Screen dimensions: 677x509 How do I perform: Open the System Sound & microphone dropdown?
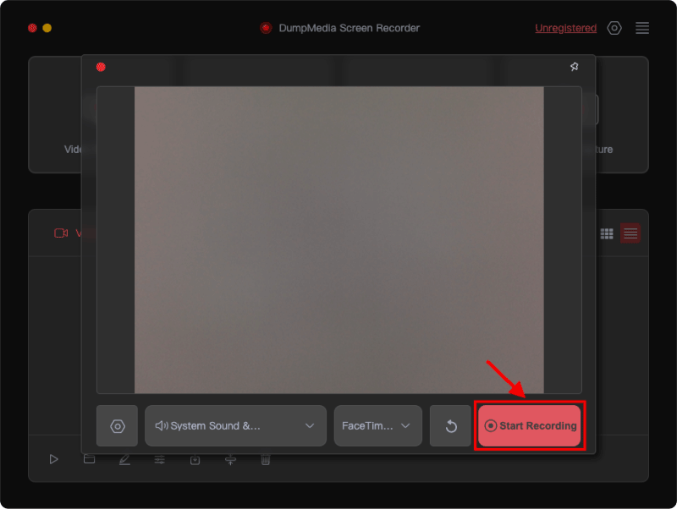(x=235, y=426)
